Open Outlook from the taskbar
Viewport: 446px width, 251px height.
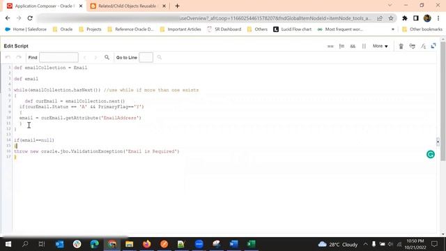point(60,244)
